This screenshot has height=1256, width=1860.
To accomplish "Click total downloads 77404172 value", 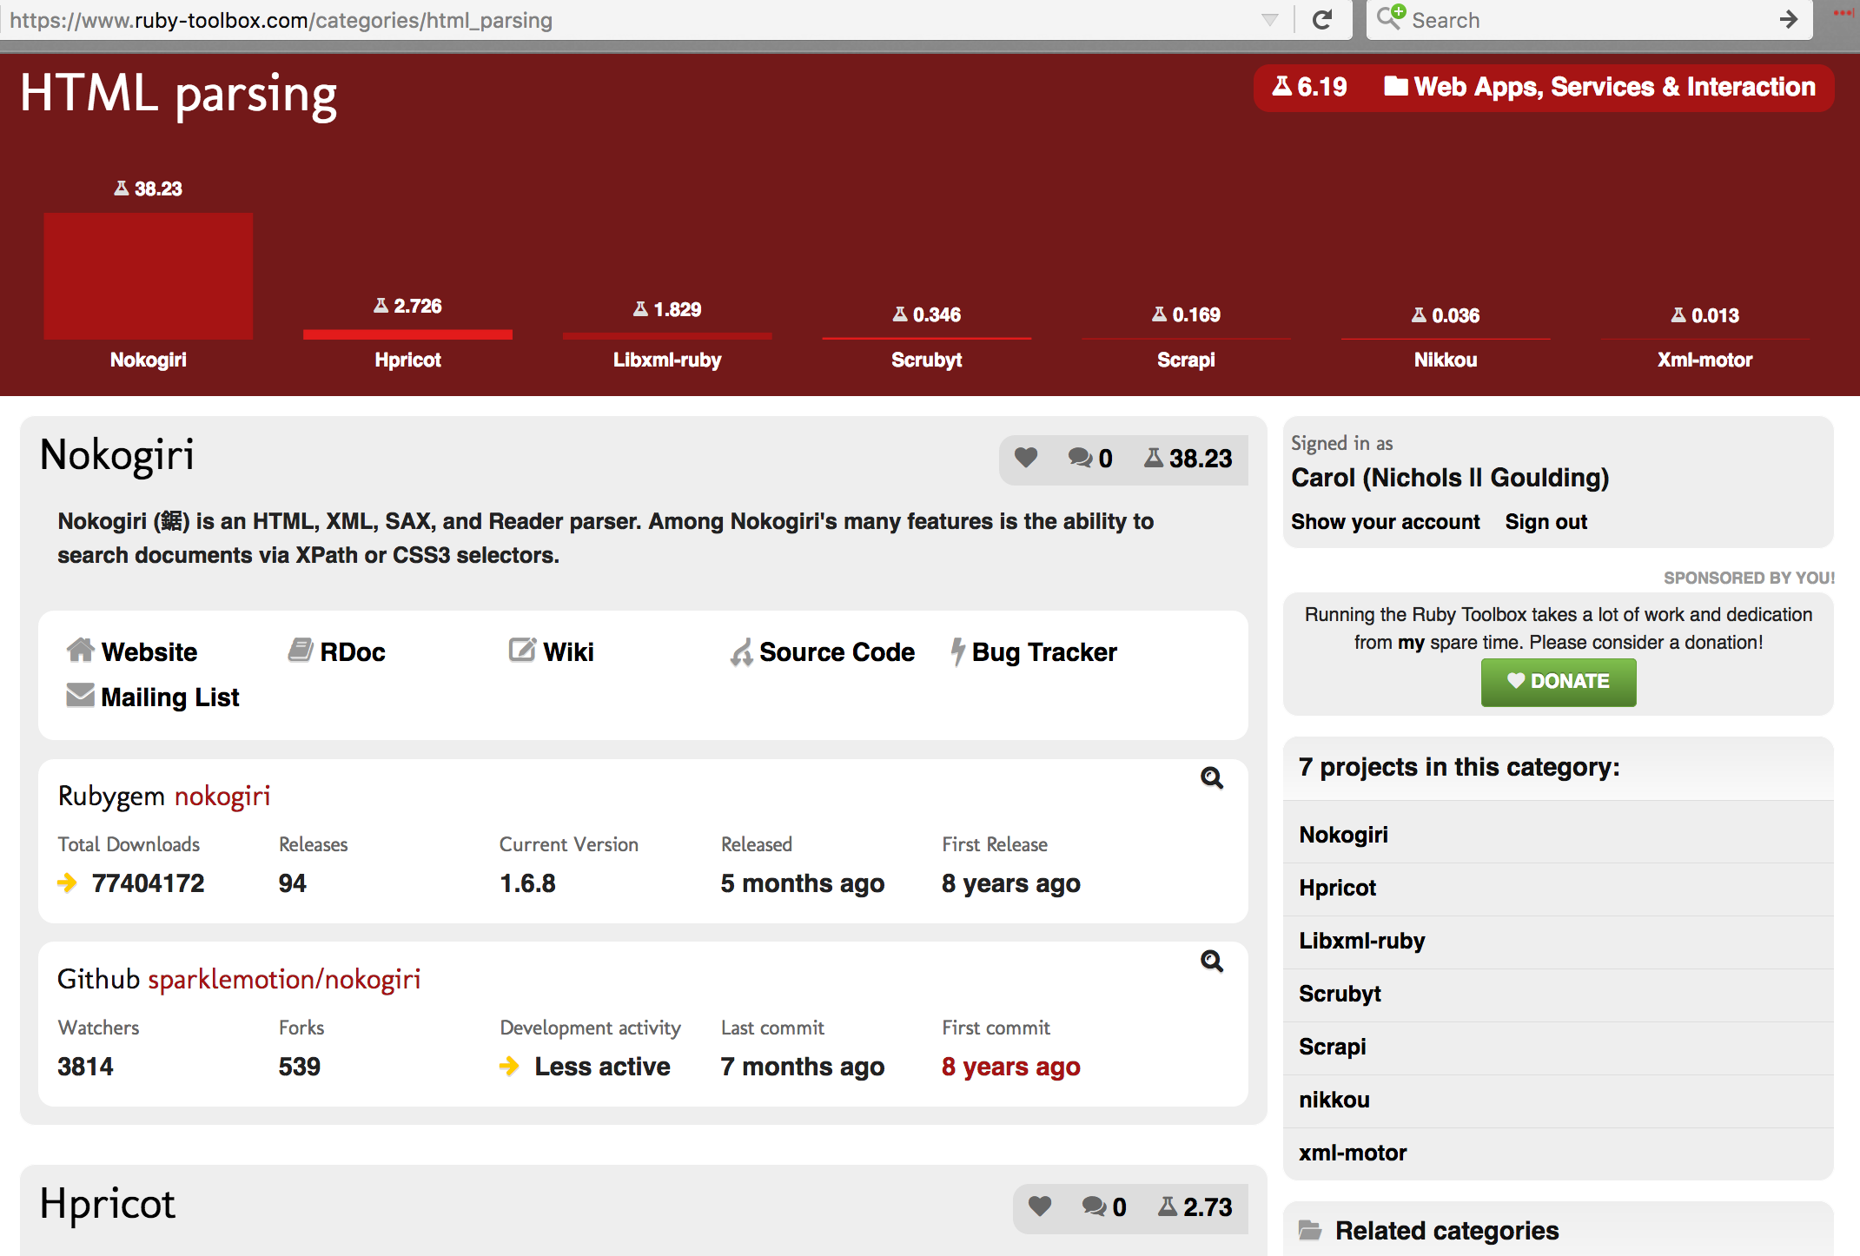I will click(x=148, y=883).
